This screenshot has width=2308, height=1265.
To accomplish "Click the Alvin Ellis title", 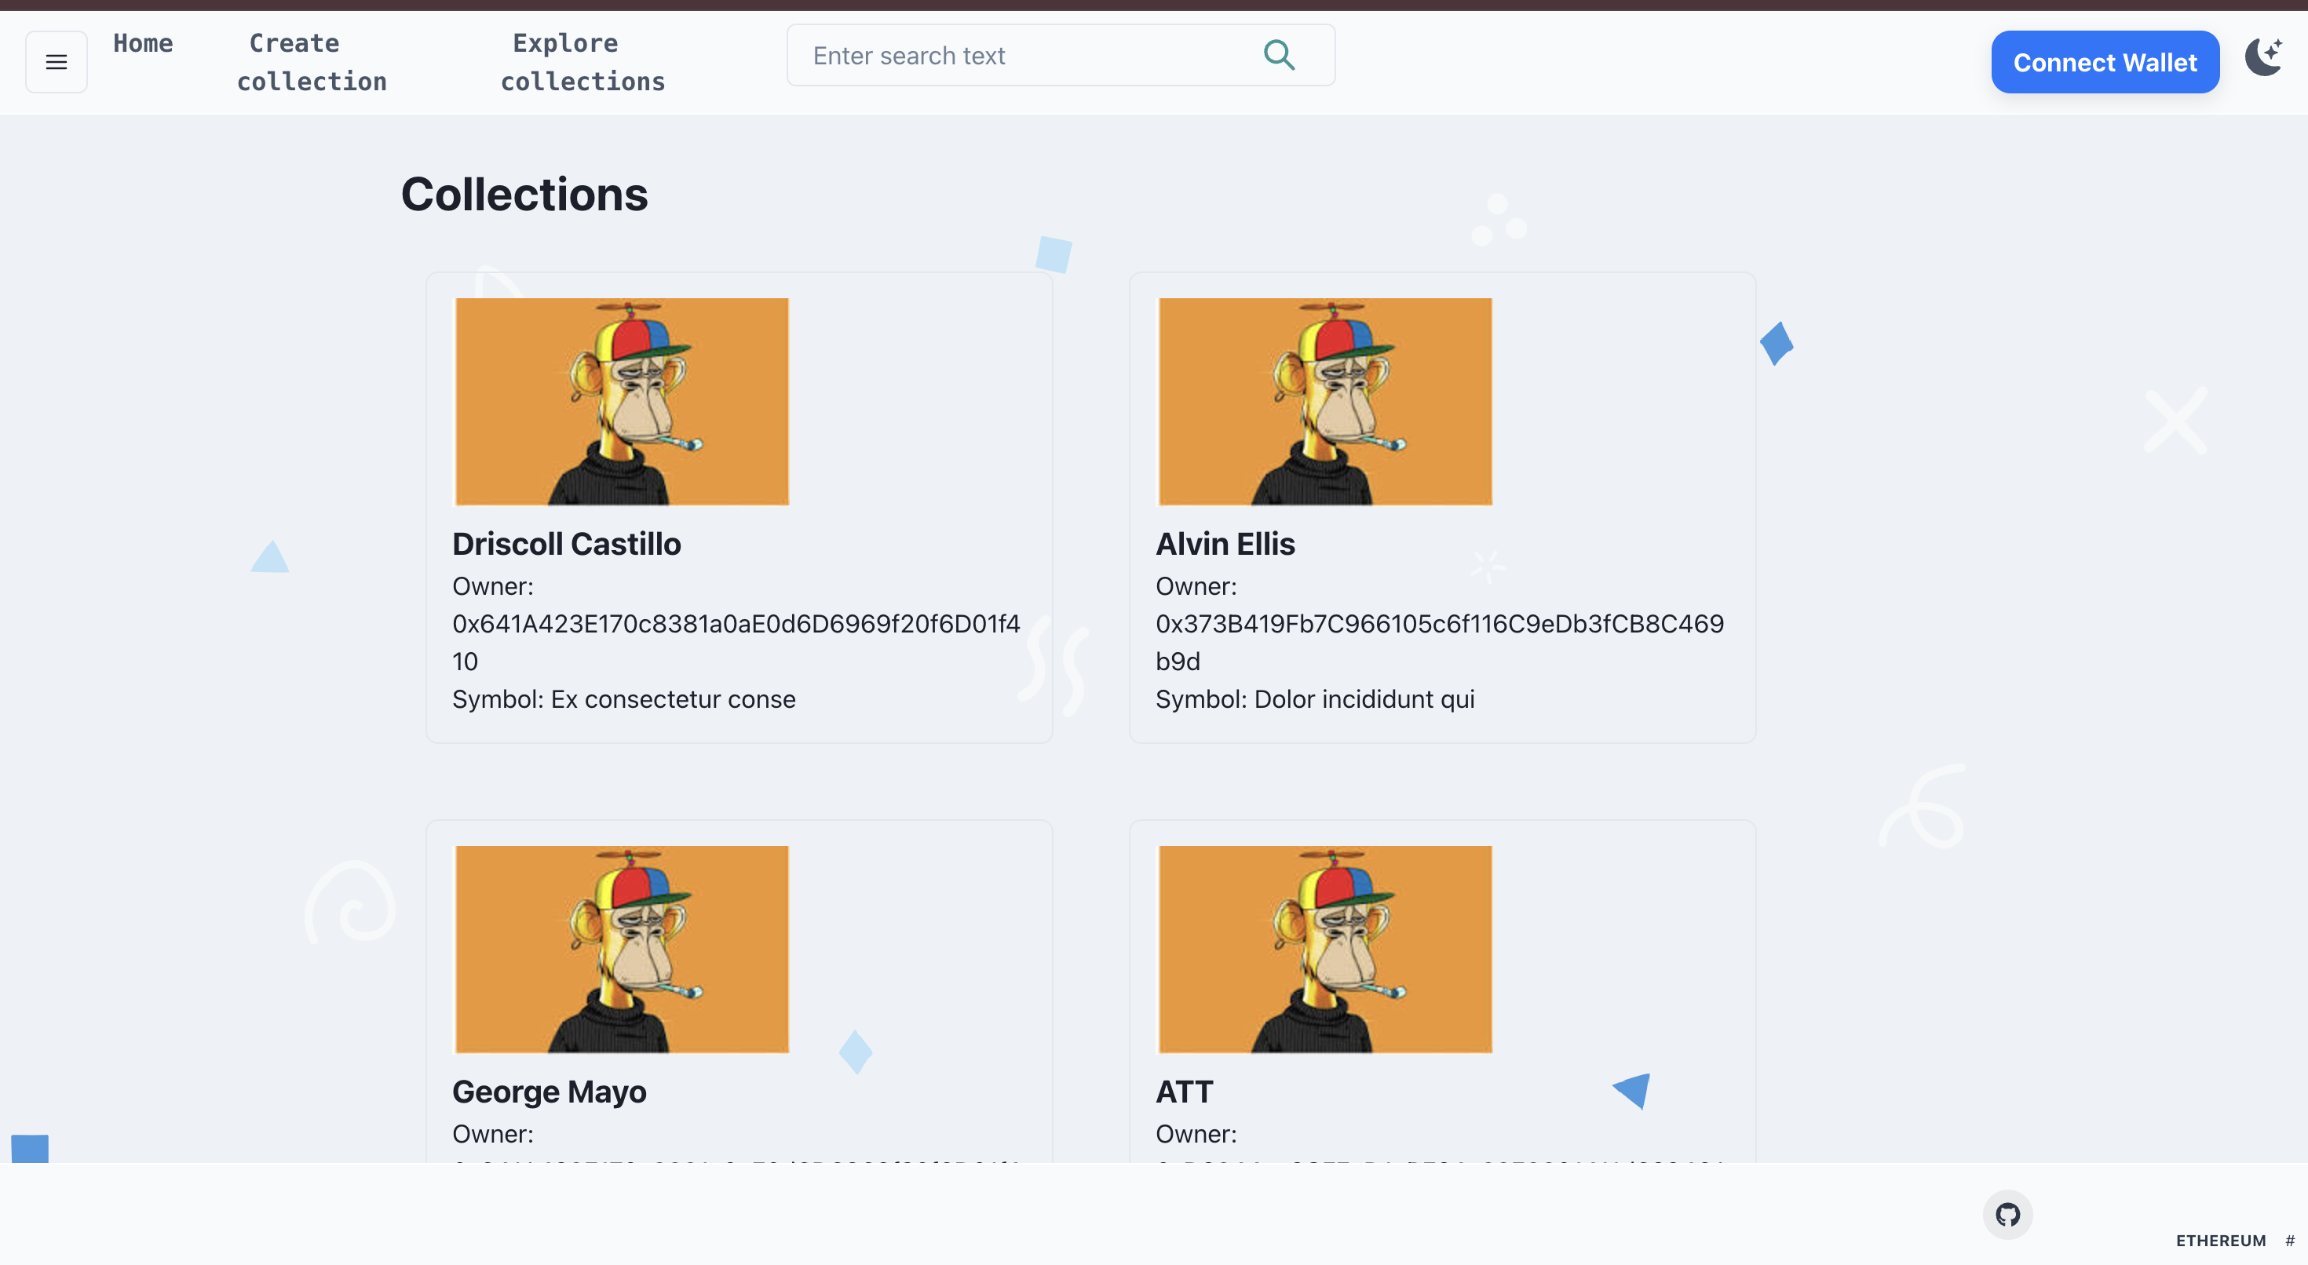I will pyautogui.click(x=1225, y=544).
